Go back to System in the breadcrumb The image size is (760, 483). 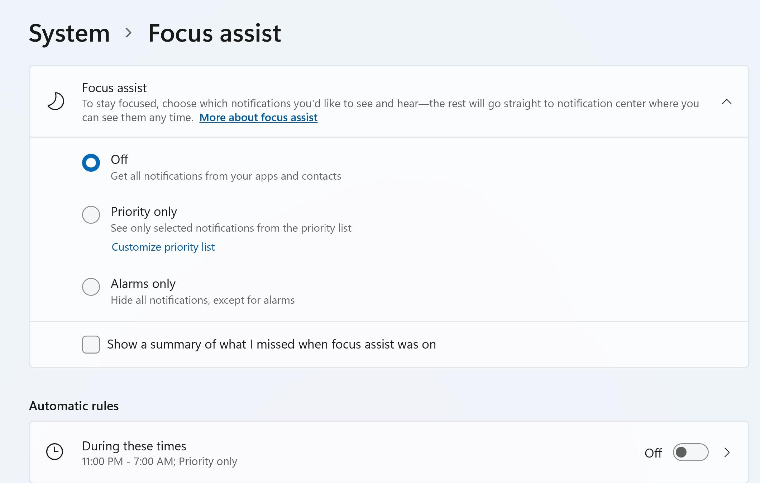pyautogui.click(x=69, y=33)
